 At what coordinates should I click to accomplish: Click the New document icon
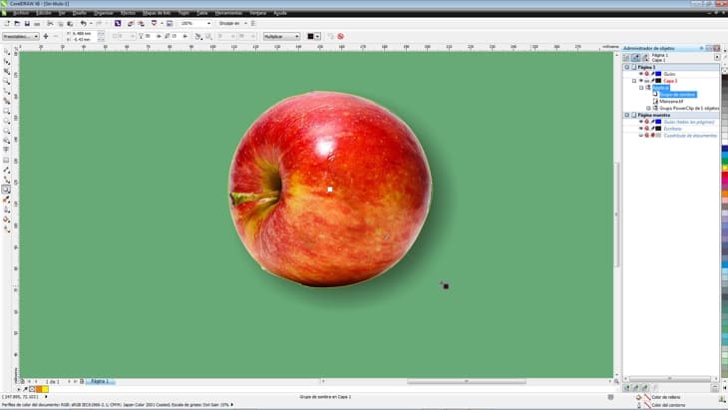(7, 23)
